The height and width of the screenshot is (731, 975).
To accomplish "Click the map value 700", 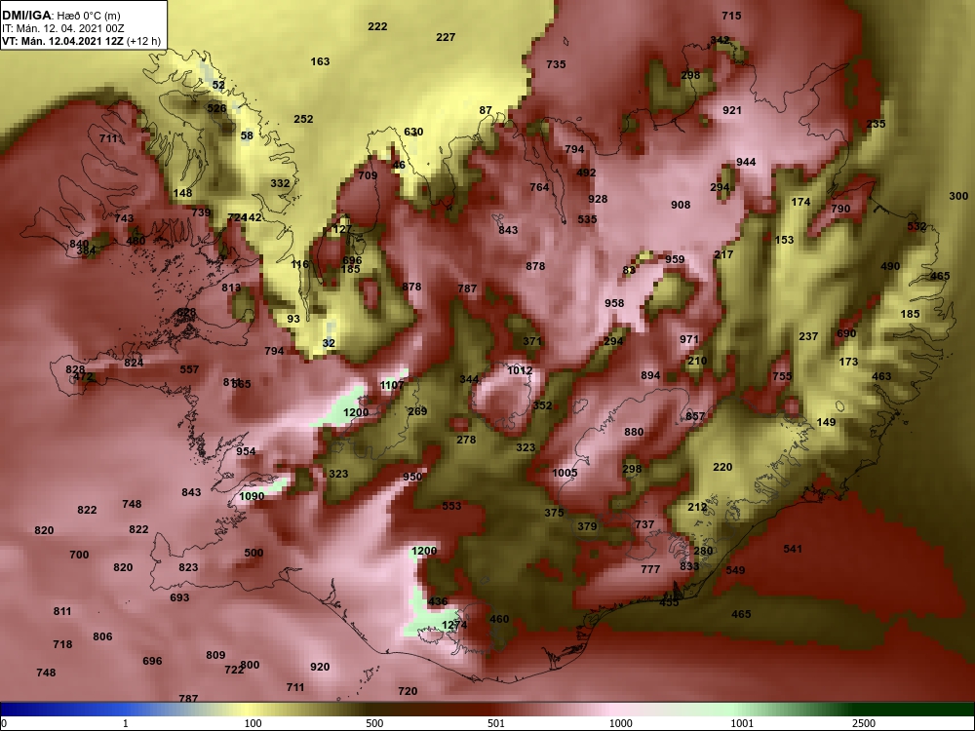I will (79, 555).
